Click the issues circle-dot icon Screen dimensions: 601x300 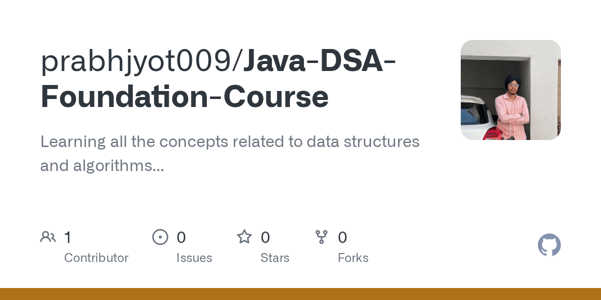tap(160, 237)
